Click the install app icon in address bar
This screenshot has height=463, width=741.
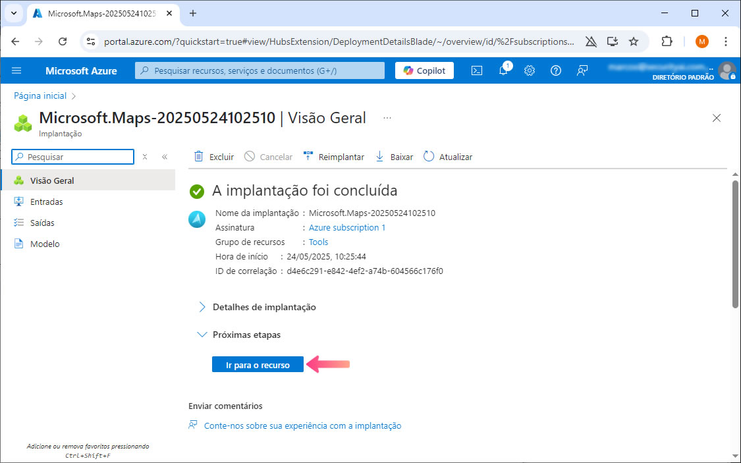613,41
